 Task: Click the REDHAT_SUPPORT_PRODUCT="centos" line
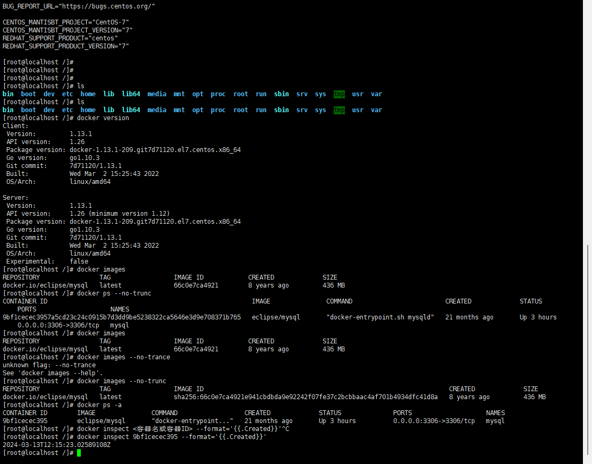point(61,38)
